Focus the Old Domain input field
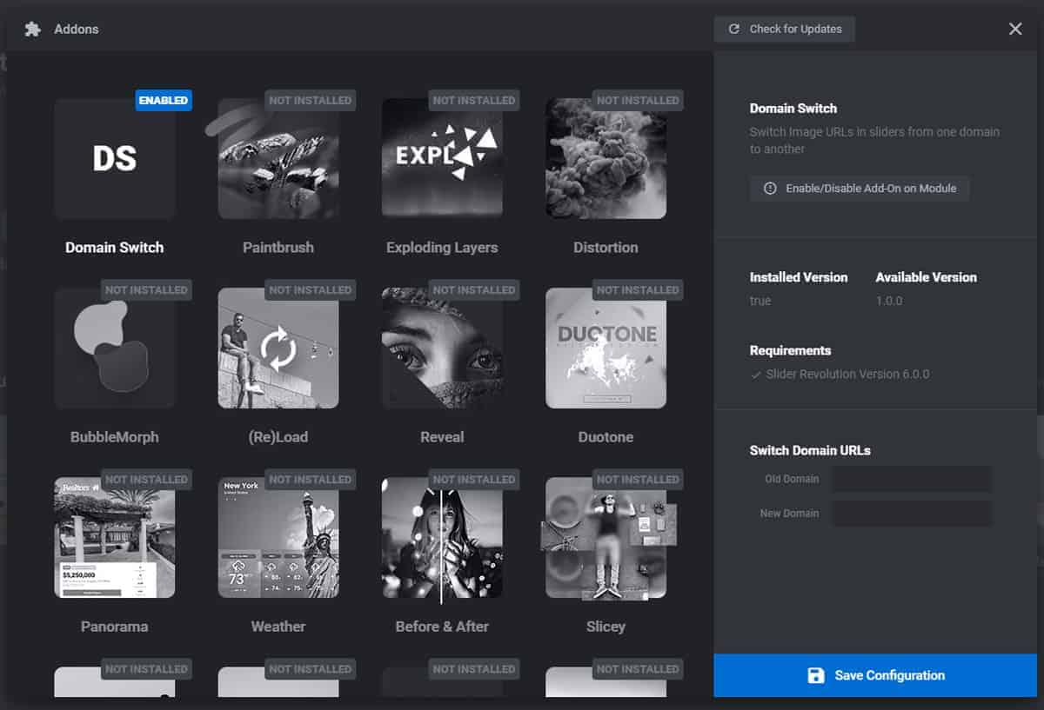This screenshot has width=1044, height=710. 912,479
